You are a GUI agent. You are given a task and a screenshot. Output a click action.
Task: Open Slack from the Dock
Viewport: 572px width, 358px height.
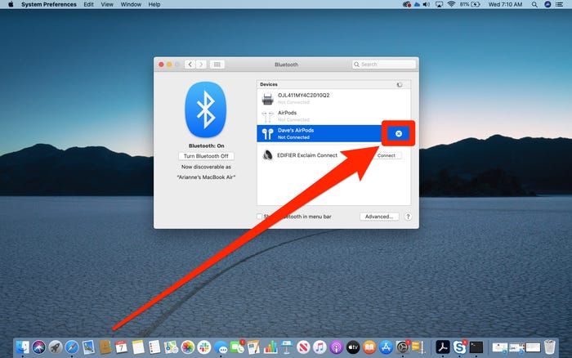click(204, 347)
